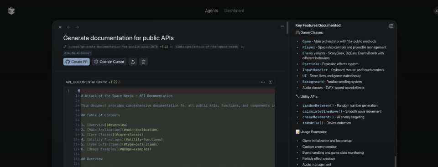Click the lightbulb icon on line 1
Image resolution: width=438 pixels, height=167 pixels.
coord(79,91)
